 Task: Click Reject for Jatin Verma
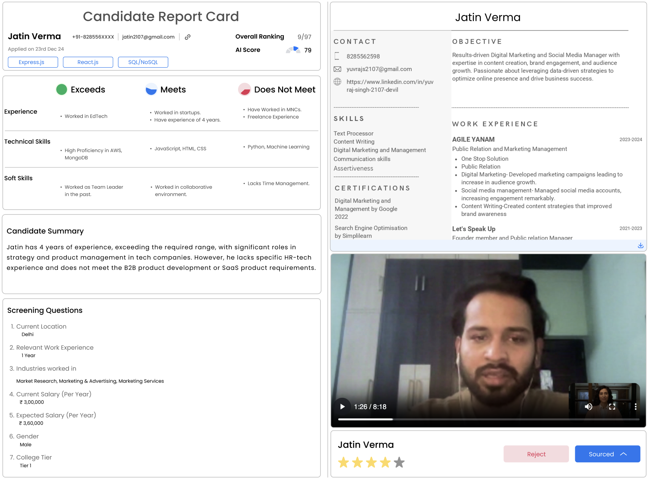click(x=536, y=454)
